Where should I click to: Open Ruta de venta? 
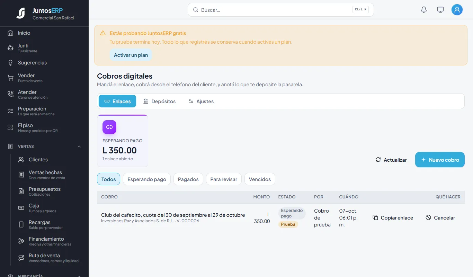click(50, 258)
